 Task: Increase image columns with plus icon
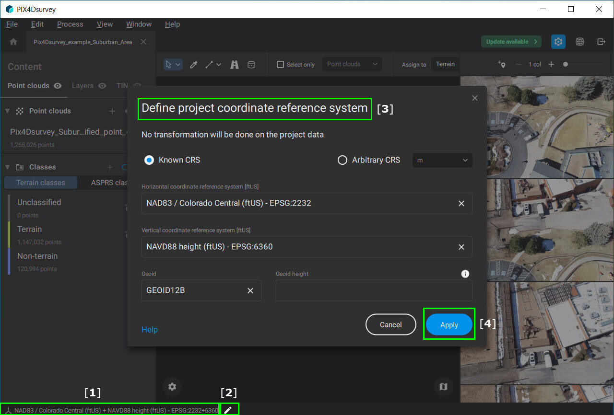click(x=551, y=64)
